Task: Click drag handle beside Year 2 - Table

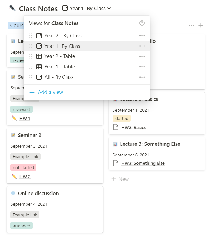Action: point(31,56)
